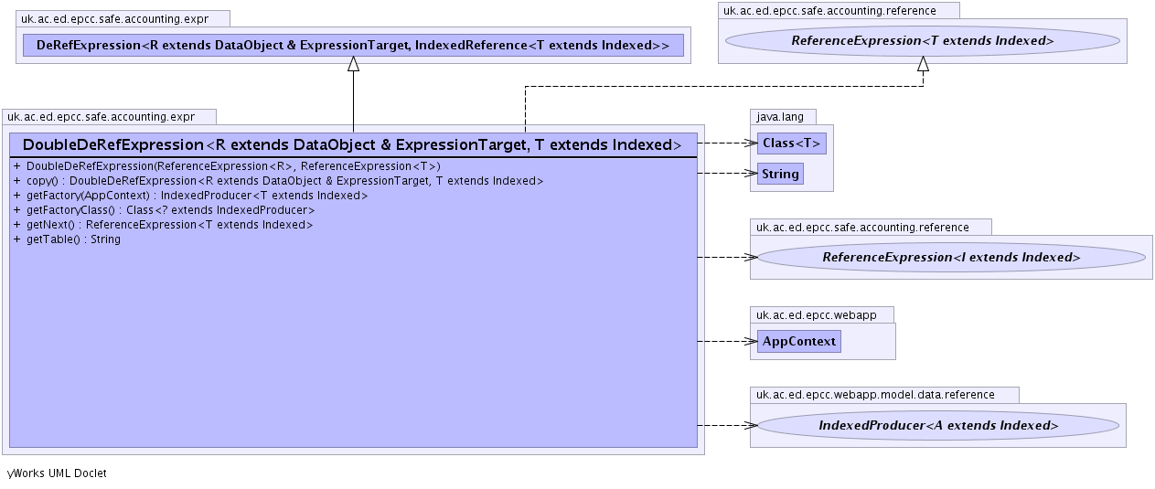The width and height of the screenshot is (1155, 489).
Task: Click the IndexedProducer<A extends Indexed> ellipse
Action: point(938,425)
